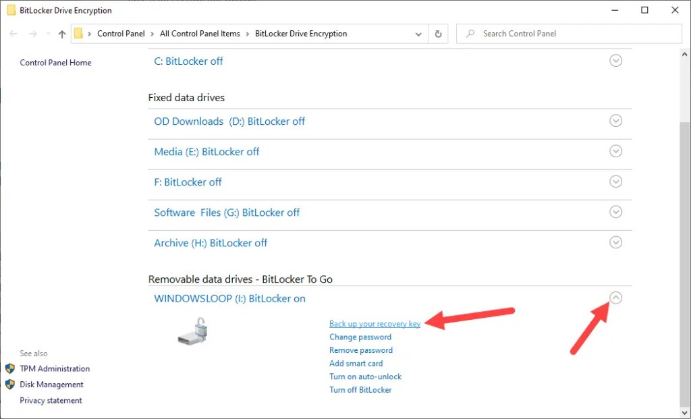Click the encrypted WINDOWSLOOP drive icon

[193, 331]
